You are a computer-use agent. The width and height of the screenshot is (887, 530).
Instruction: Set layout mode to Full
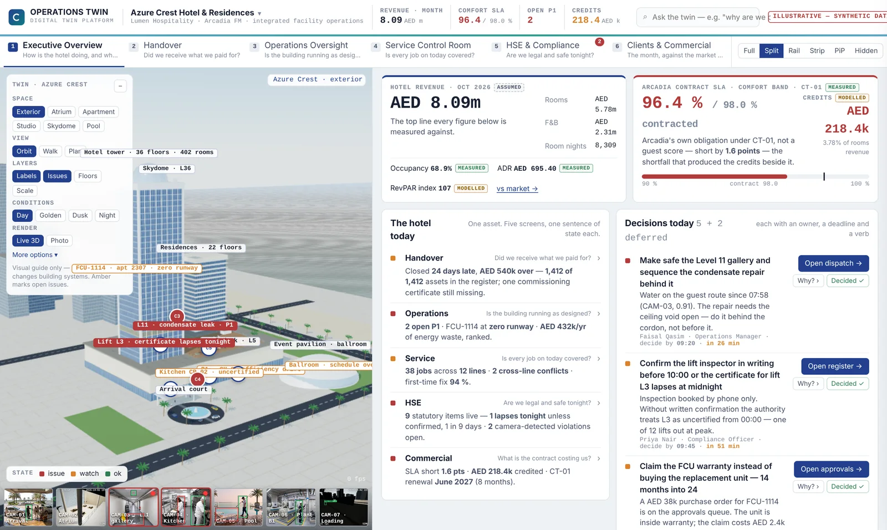(x=749, y=51)
